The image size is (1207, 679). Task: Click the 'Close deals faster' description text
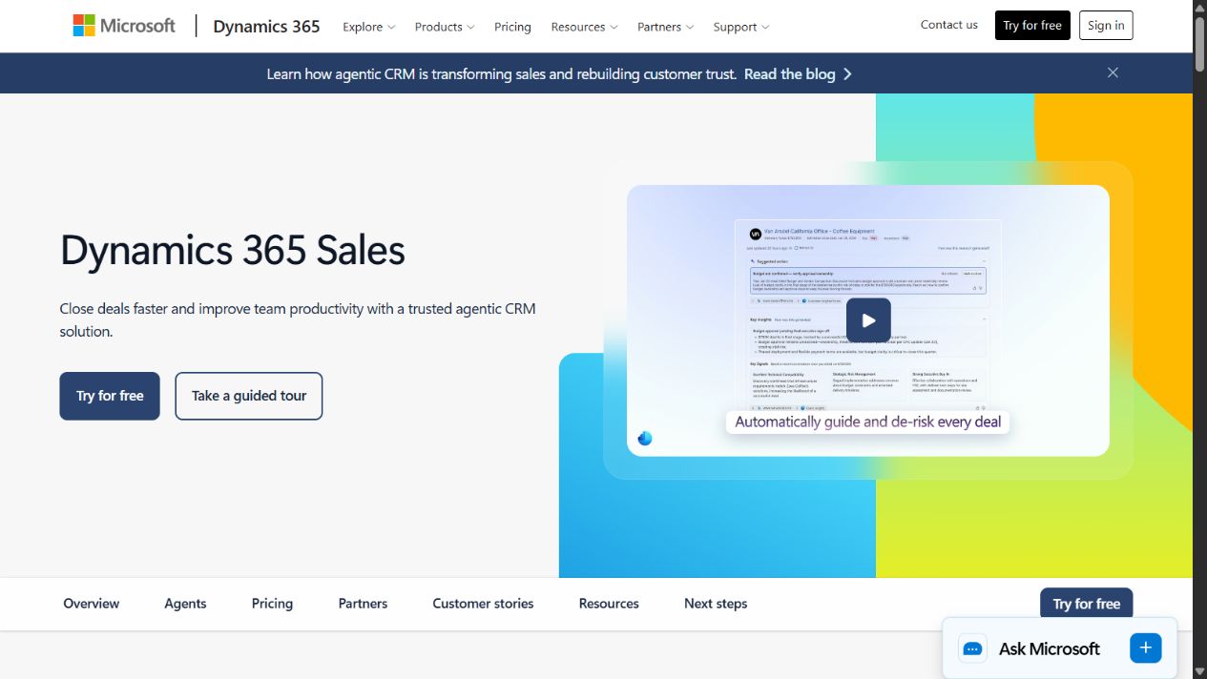pyautogui.click(x=298, y=320)
